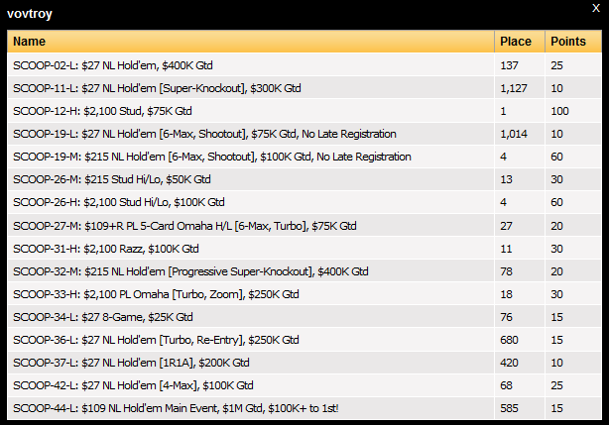
Task: Select SCOOP-26-H $2,100 Stud Hi/Lo name
Action: point(119,202)
